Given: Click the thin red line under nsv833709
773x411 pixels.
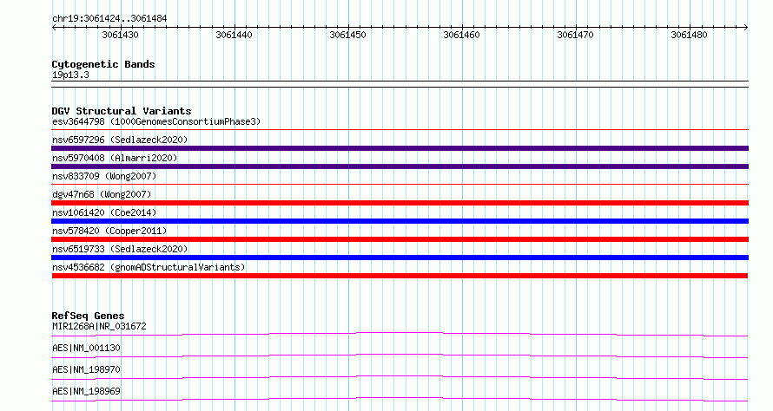Looking at the screenshot, I should click(x=400, y=185).
